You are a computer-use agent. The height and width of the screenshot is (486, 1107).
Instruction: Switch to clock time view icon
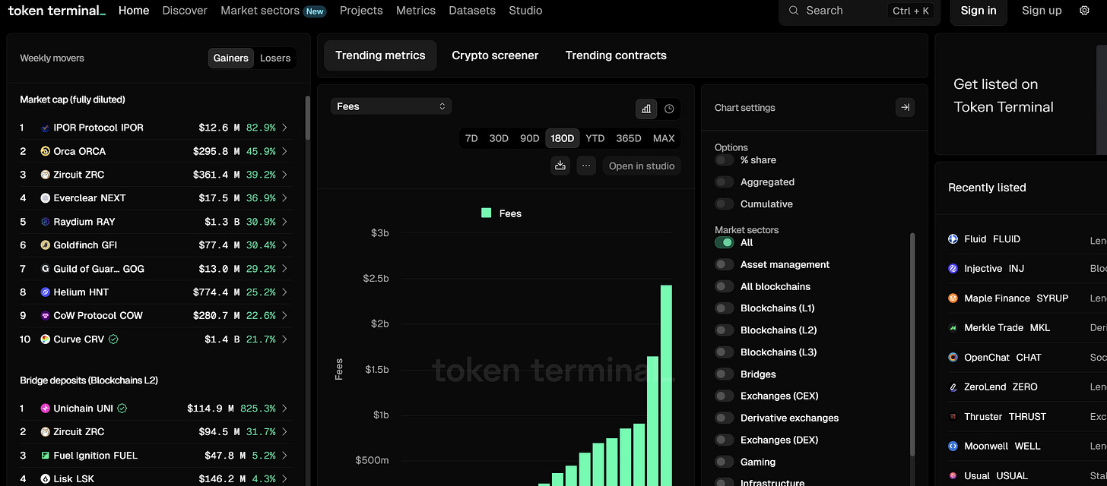(x=669, y=109)
